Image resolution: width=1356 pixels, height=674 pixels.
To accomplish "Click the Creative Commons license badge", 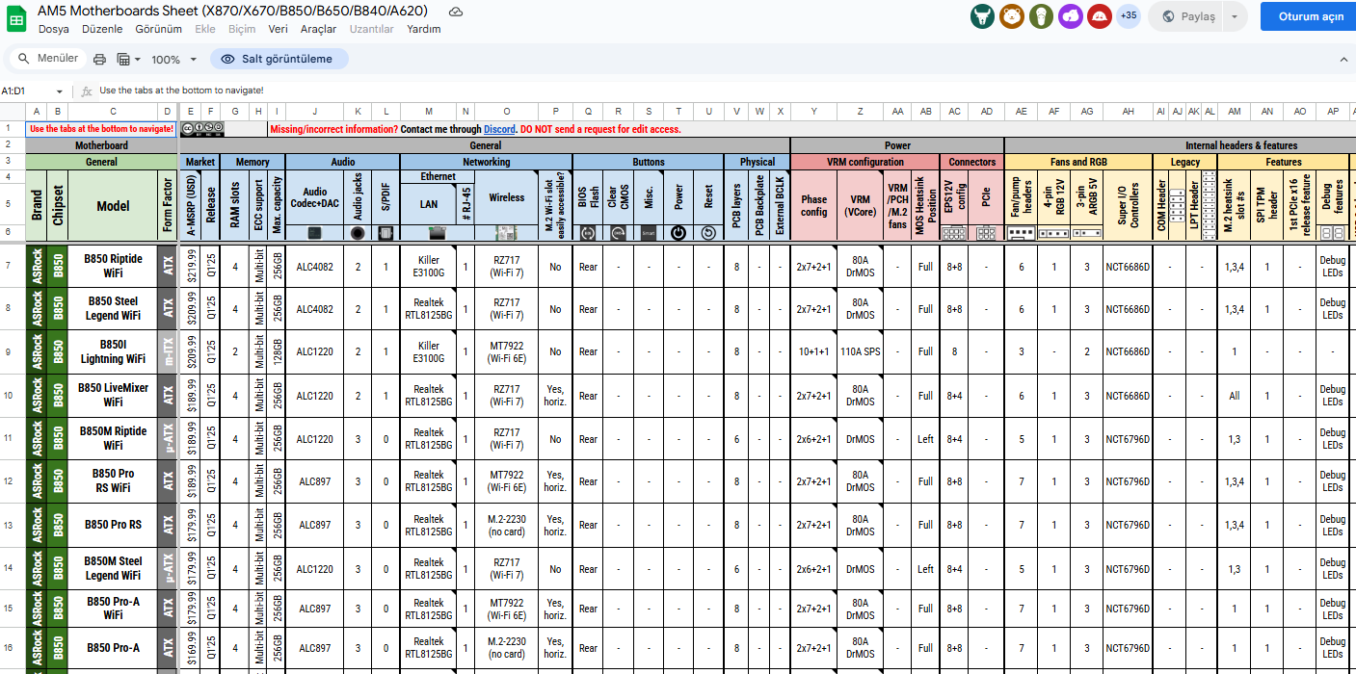I will click(202, 128).
